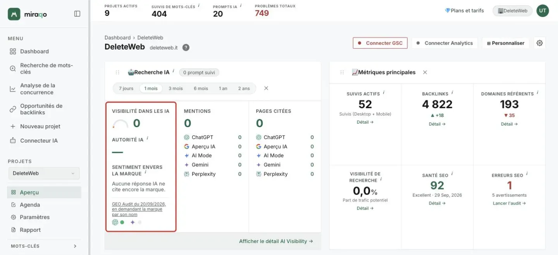Select the 6 mois period

click(x=201, y=88)
